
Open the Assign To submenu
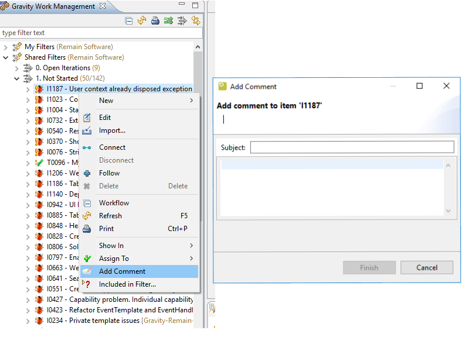[114, 259]
